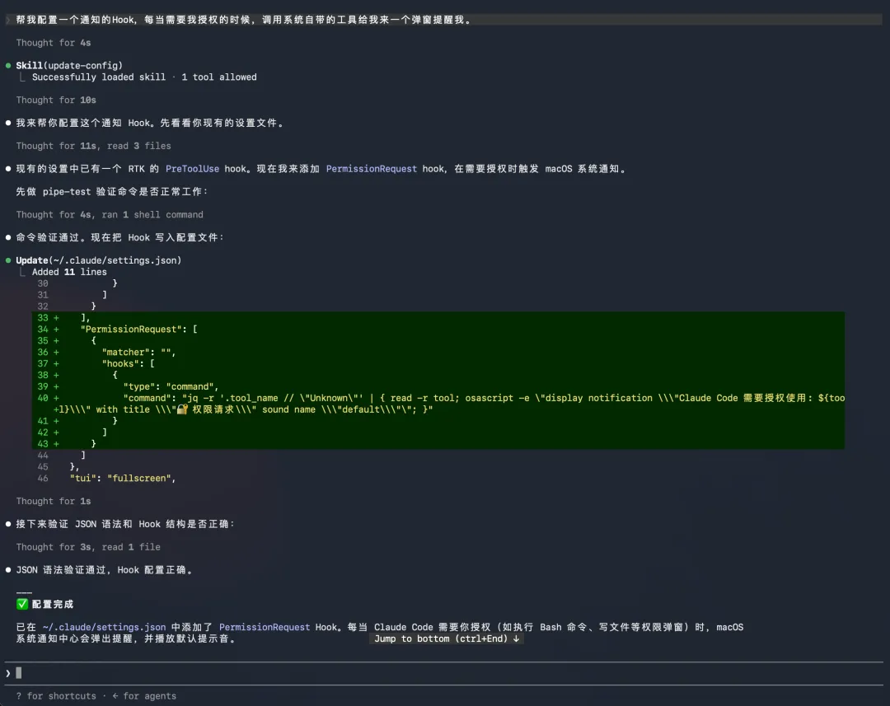Click the ~/.claude/settings.json link in summary

104,627
